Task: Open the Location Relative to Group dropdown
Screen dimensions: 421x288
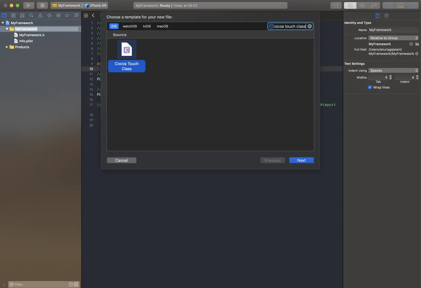Action: coord(393,38)
